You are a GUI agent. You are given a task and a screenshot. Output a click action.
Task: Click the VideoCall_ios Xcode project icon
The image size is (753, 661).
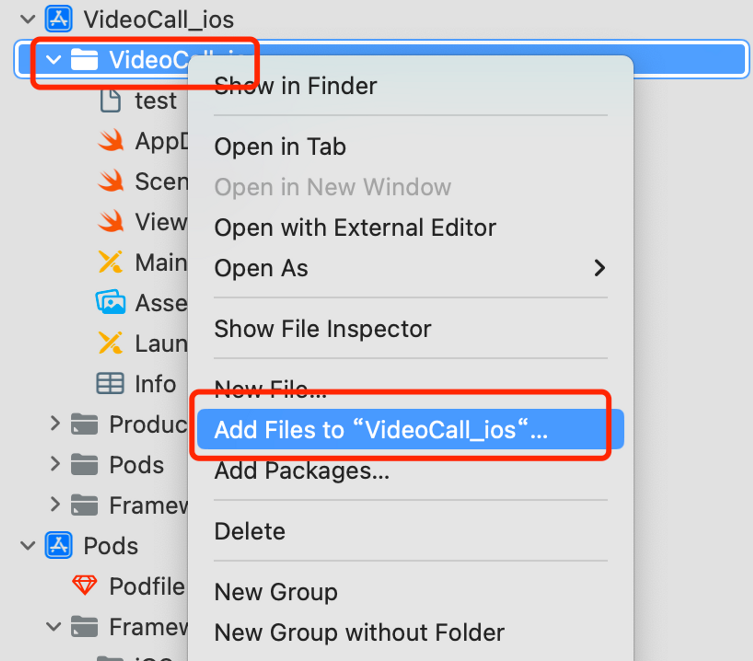tap(59, 19)
